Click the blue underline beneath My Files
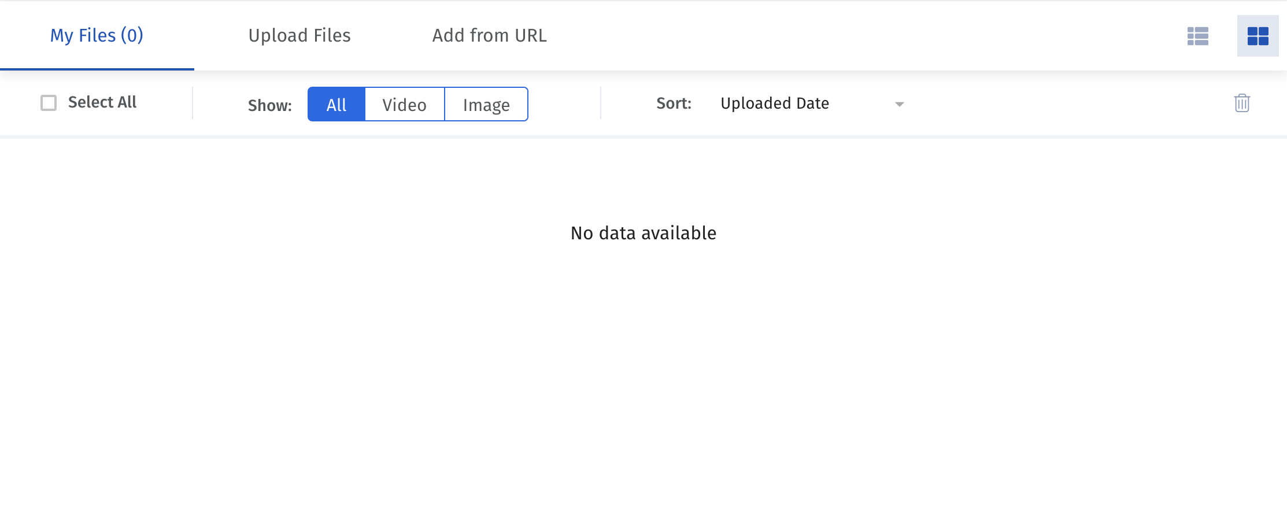The height and width of the screenshot is (511, 1287). (97, 69)
